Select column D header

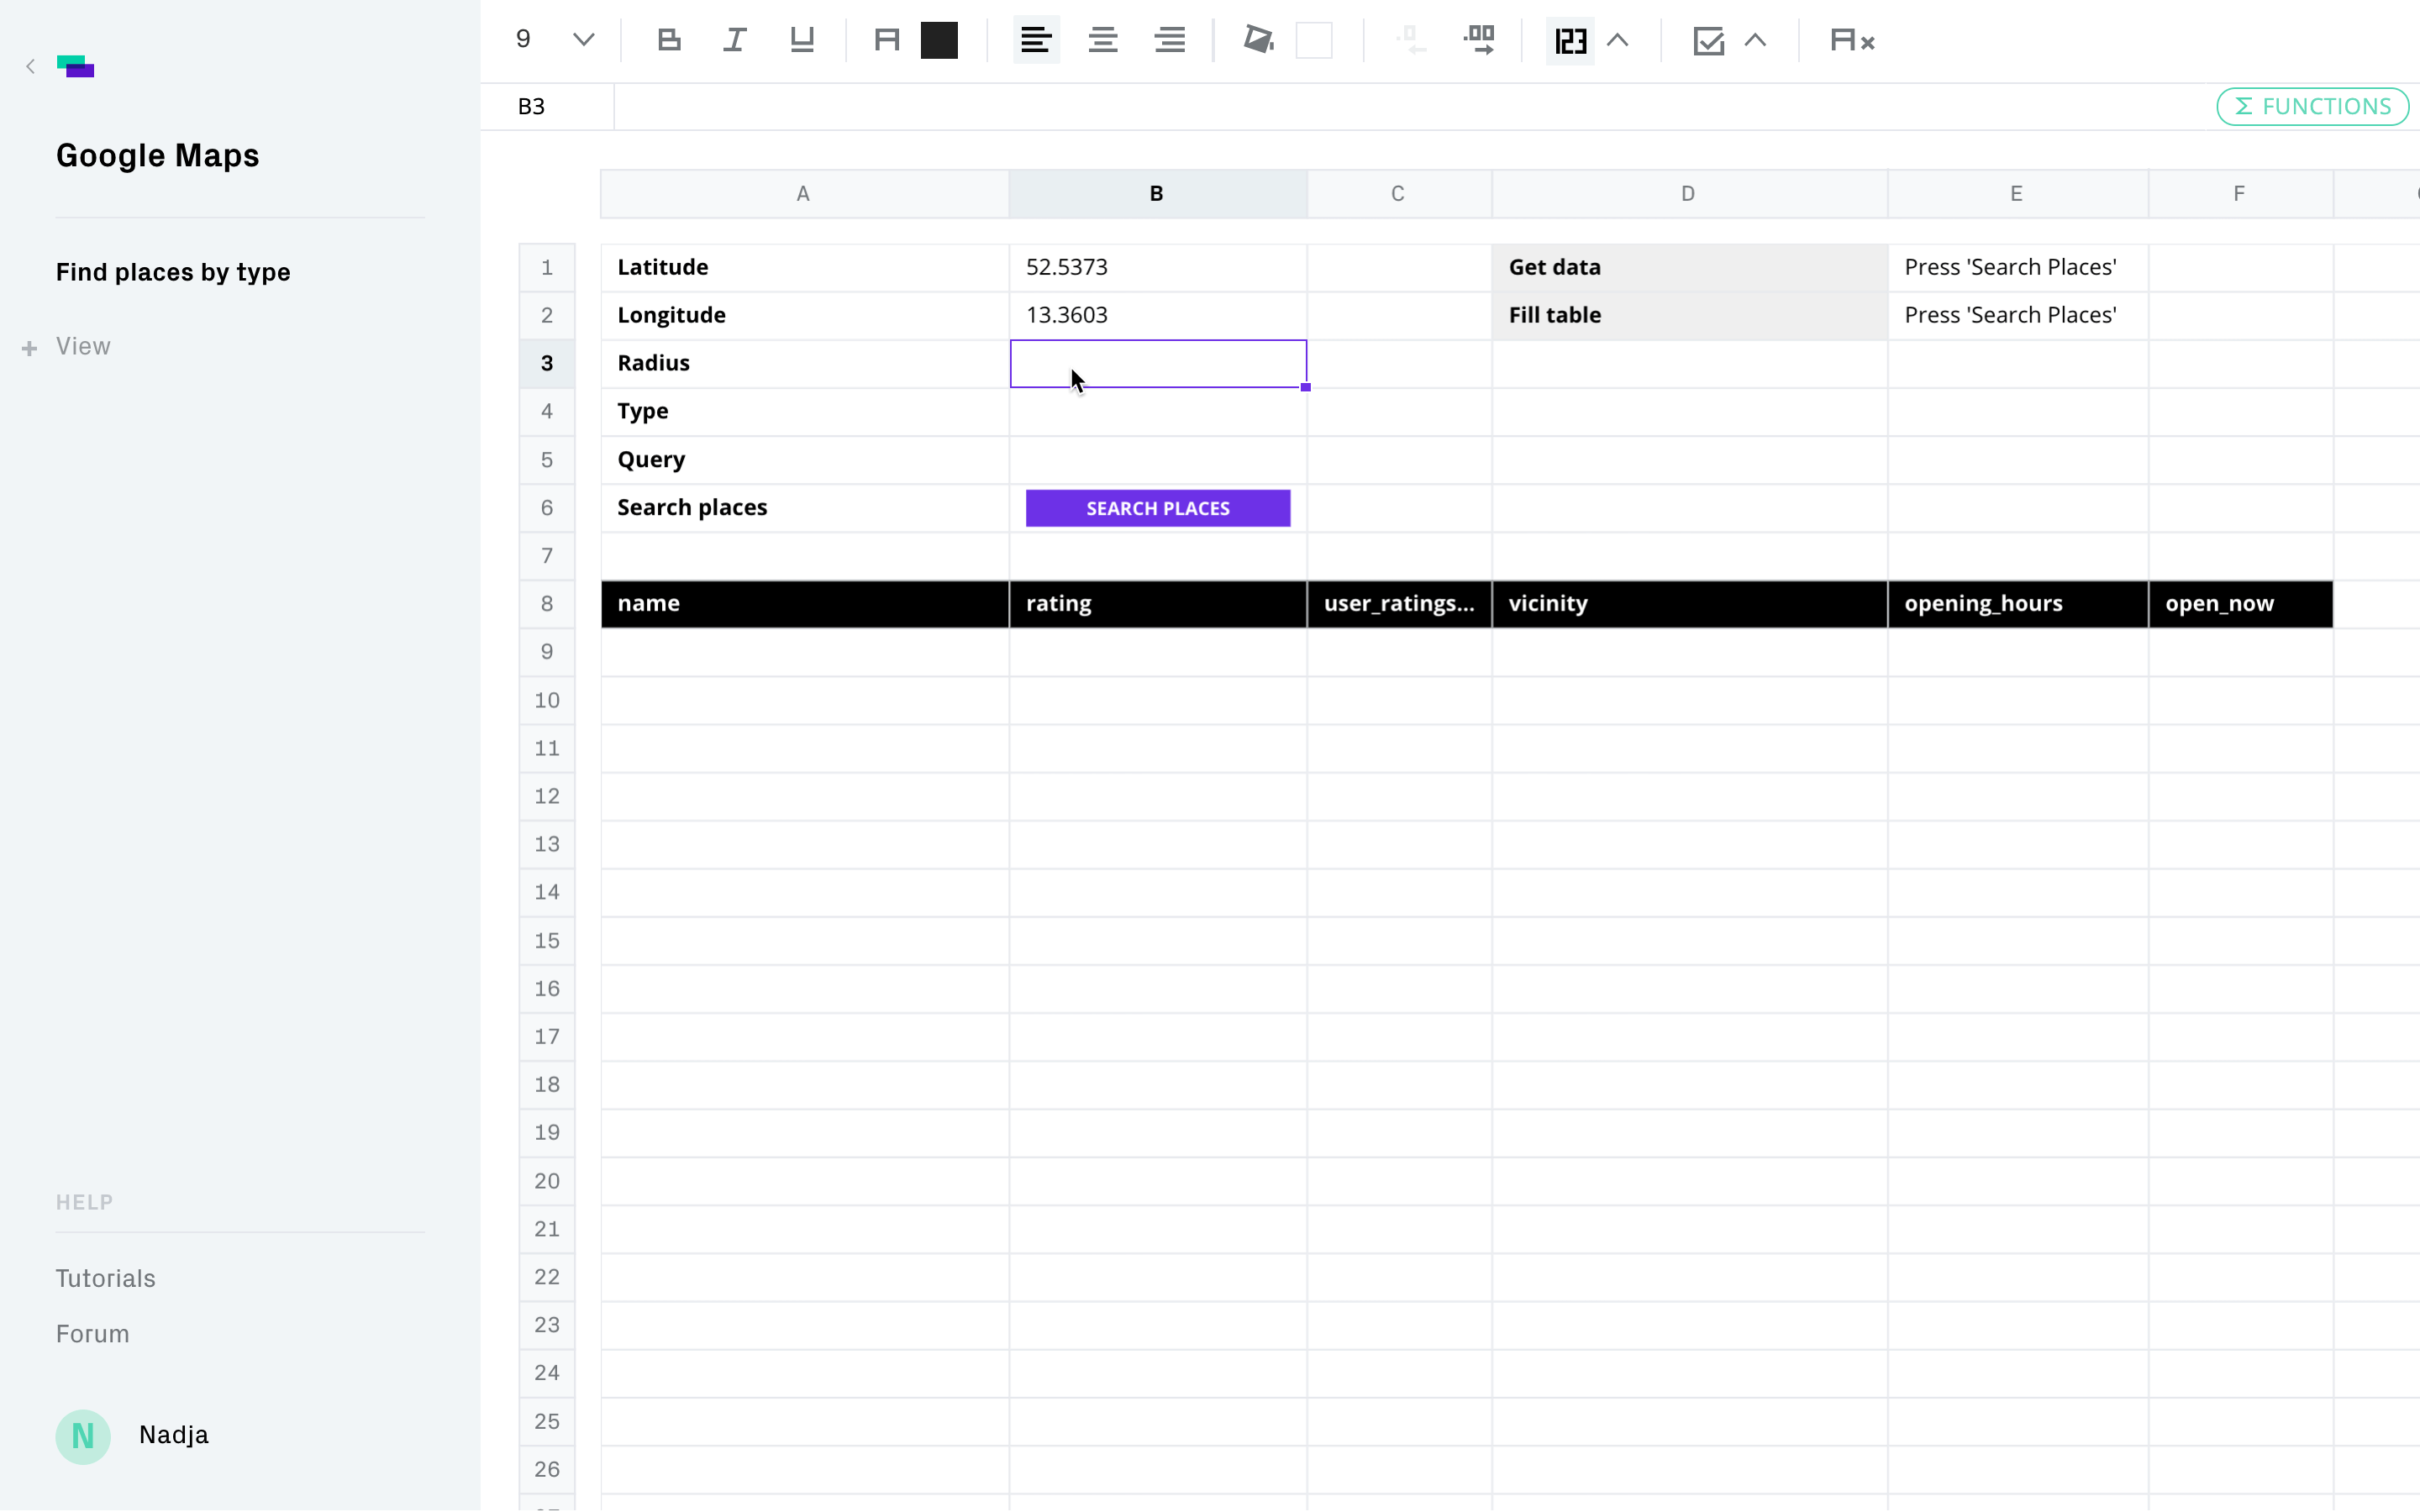1688,194
